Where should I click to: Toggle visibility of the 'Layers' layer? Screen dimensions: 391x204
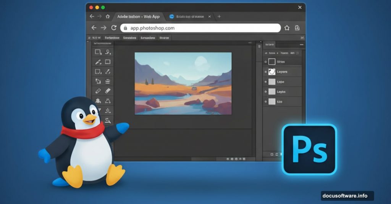[265, 72]
